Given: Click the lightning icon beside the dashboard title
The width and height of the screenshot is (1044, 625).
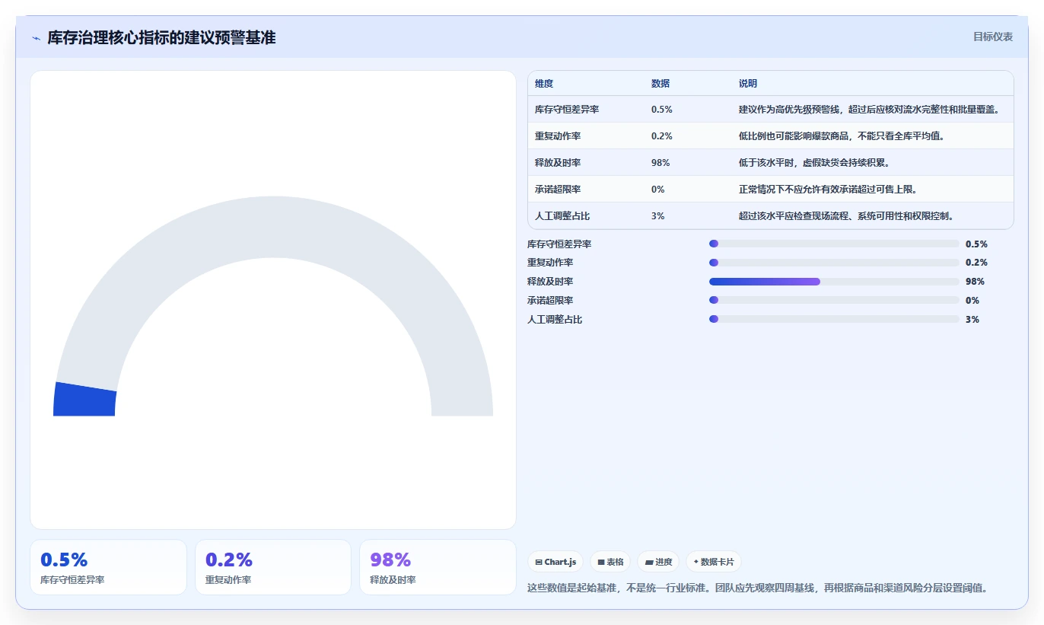Looking at the screenshot, I should click(36, 38).
